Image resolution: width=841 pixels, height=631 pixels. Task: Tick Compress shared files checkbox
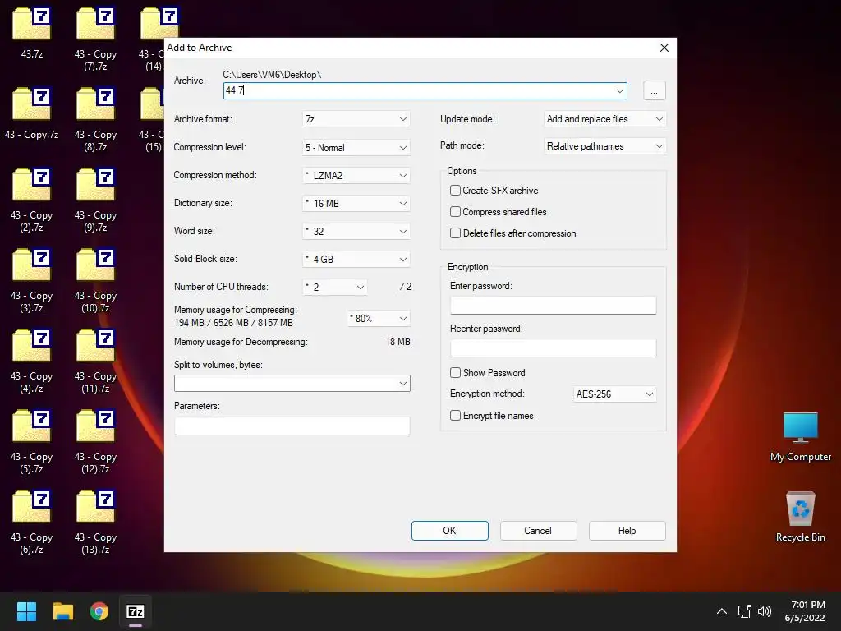tap(455, 212)
